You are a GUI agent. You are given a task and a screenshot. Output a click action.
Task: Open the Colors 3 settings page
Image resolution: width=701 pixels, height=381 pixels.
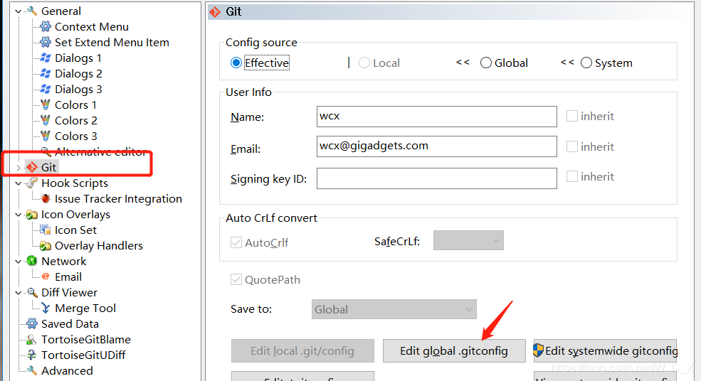tap(75, 136)
